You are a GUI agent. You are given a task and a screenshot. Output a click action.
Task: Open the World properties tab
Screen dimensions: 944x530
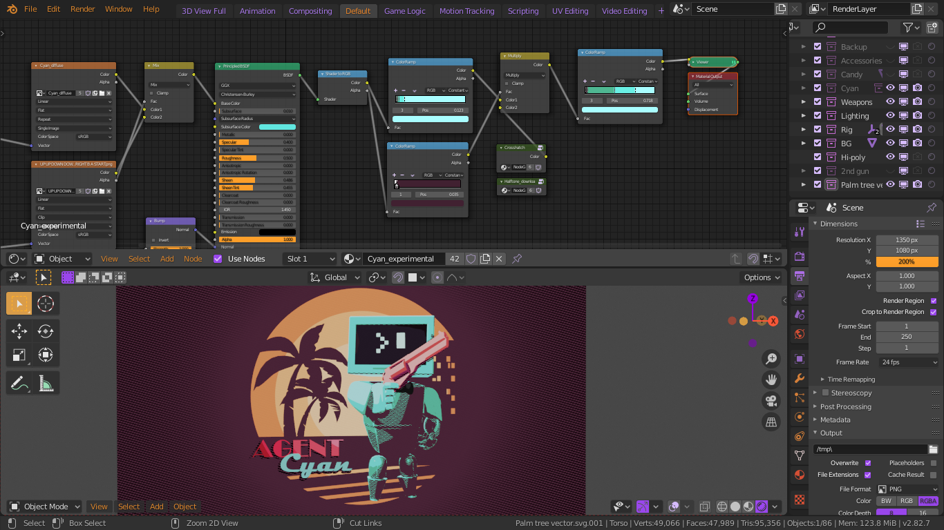tap(800, 334)
